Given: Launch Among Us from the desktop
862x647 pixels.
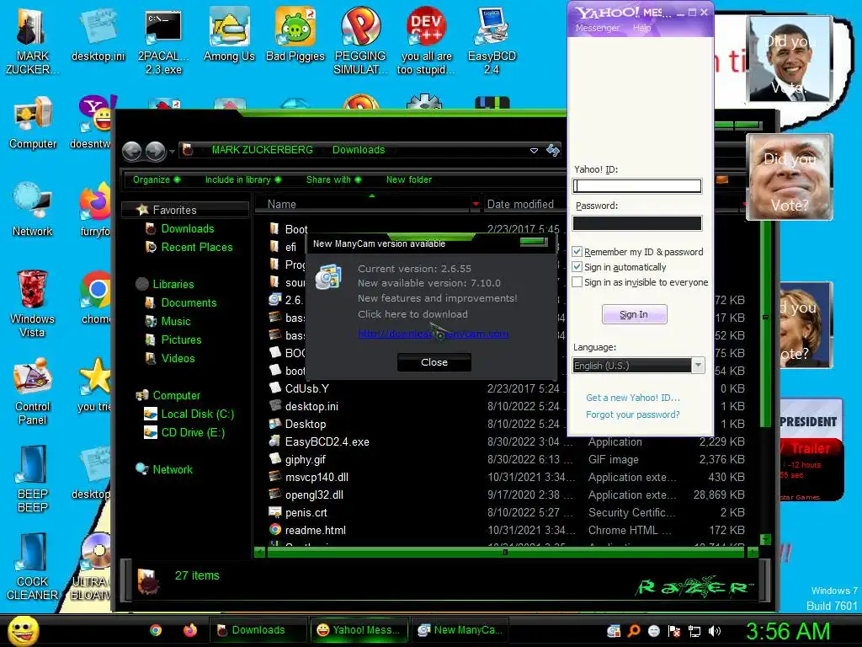Looking at the screenshot, I should [229, 35].
